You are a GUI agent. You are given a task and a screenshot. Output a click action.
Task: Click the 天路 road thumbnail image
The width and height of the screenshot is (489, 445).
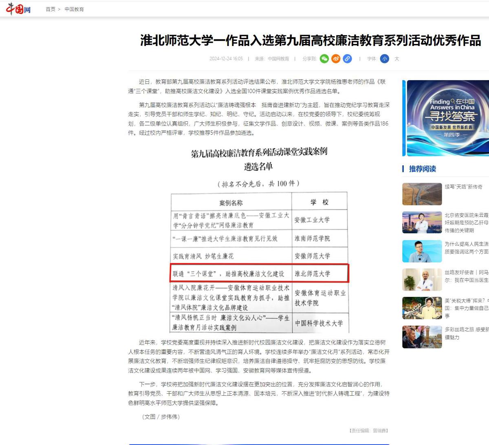tap(422, 194)
